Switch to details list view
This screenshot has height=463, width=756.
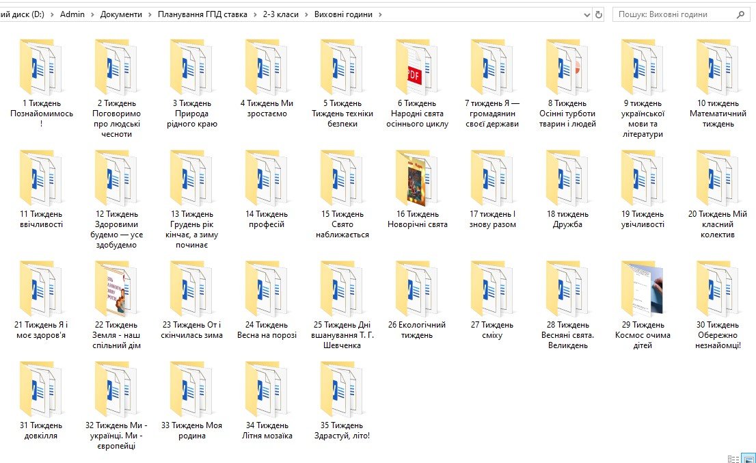click(x=733, y=459)
